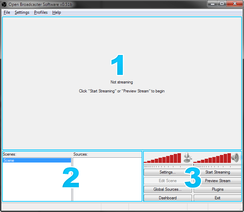Viewport: 244px width, 212px height.
Task: Mute desktop audio via speaker icon
Action: coord(236,157)
